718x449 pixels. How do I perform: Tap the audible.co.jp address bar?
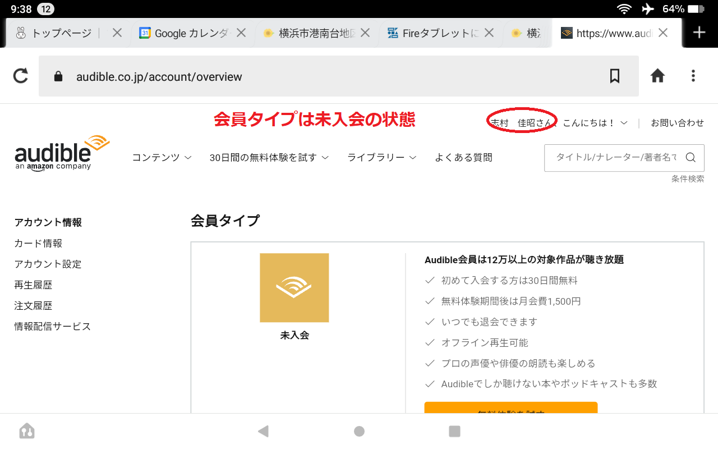click(x=339, y=76)
